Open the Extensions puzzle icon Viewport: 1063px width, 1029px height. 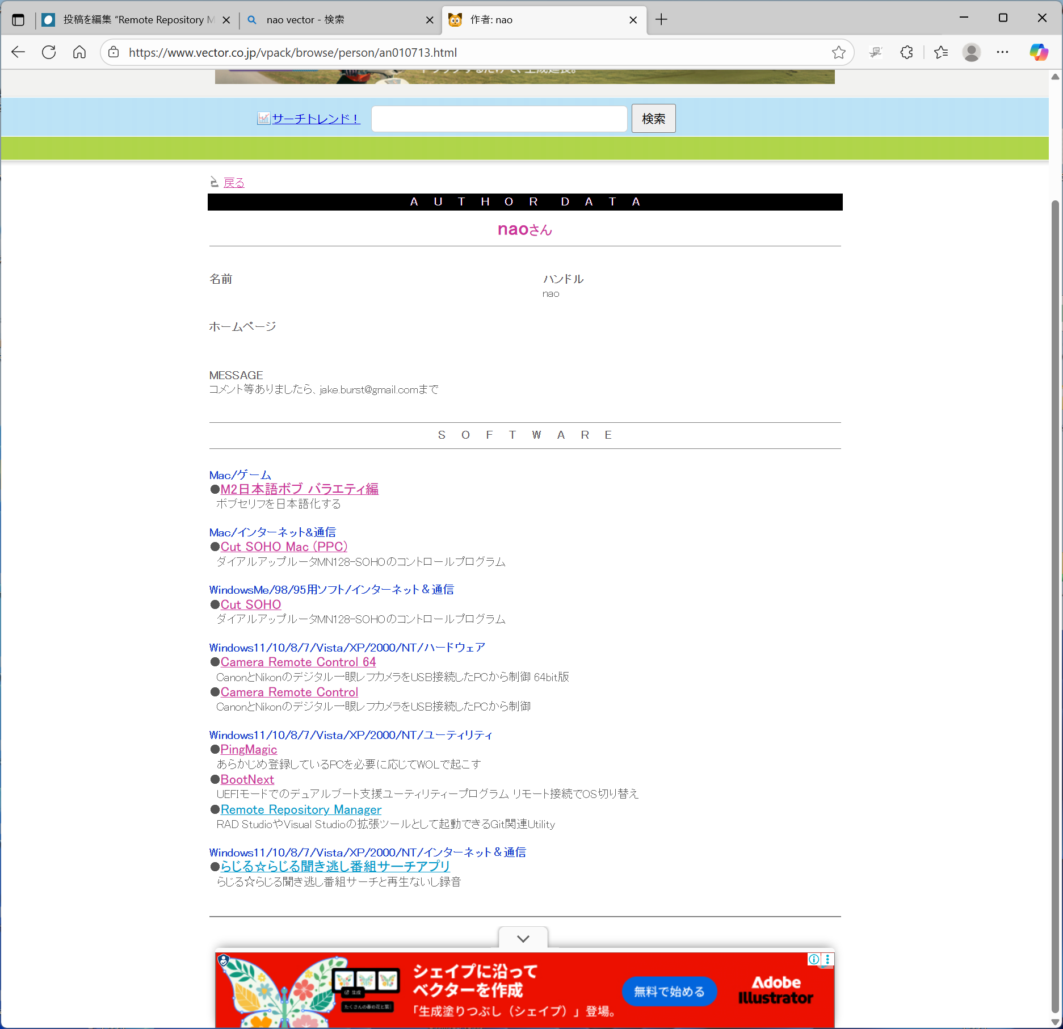click(x=906, y=52)
